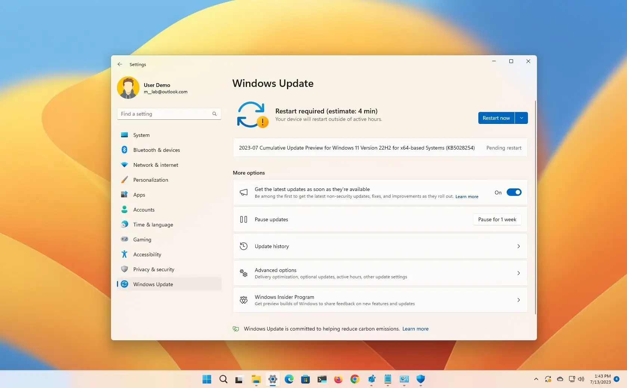Open taskbar Search
Image resolution: width=627 pixels, height=388 pixels.
223,379
